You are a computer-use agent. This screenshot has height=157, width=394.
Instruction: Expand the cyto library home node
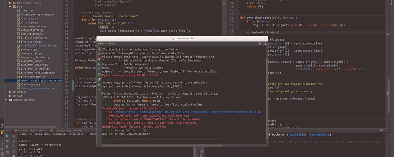tap(10, 3)
